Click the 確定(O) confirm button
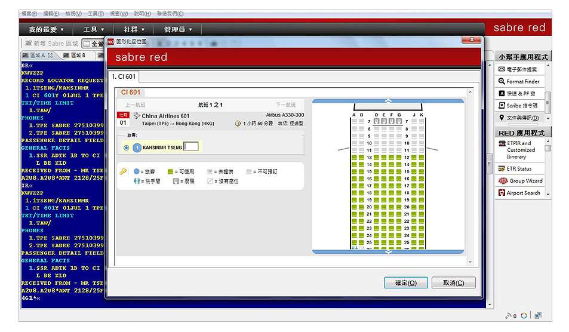569x332 pixels. (x=405, y=282)
